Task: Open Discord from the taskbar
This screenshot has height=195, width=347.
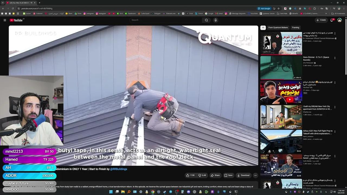Action: click(x=188, y=192)
